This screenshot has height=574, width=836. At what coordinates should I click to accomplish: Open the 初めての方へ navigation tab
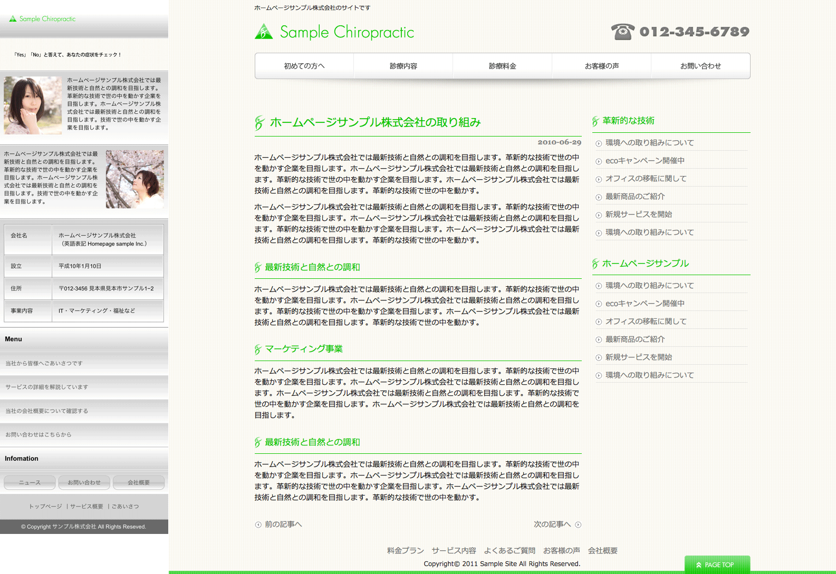click(x=304, y=66)
